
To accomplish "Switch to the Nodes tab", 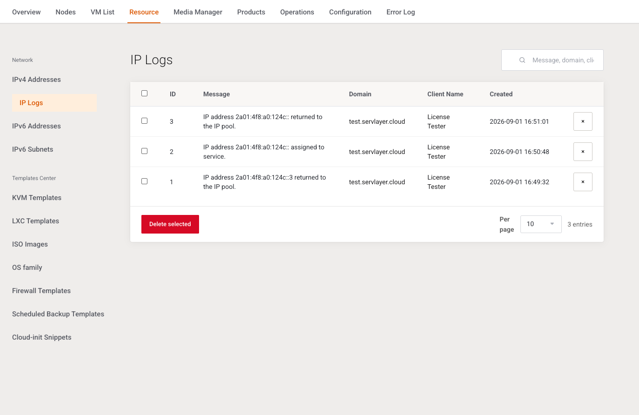I will pyautogui.click(x=66, y=12).
